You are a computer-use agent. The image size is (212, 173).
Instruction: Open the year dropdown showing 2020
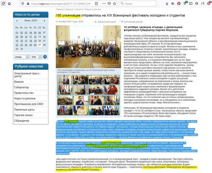(x=36, y=56)
